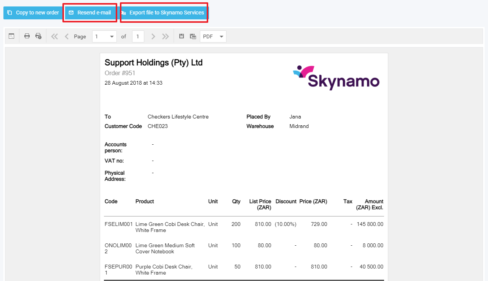Click customer code CHE023 text

[x=158, y=126]
